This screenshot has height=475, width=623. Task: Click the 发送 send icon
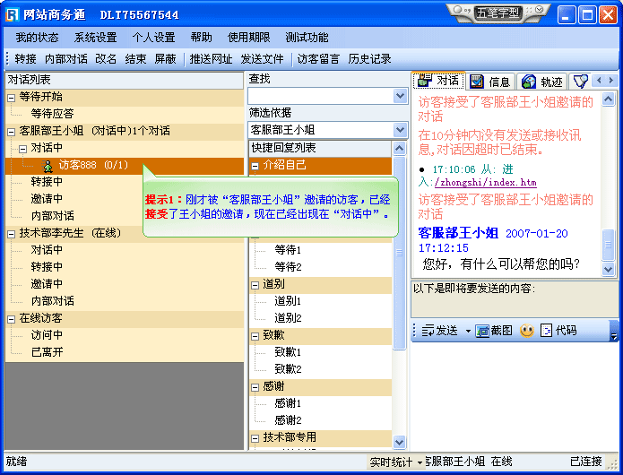pyautogui.click(x=428, y=331)
